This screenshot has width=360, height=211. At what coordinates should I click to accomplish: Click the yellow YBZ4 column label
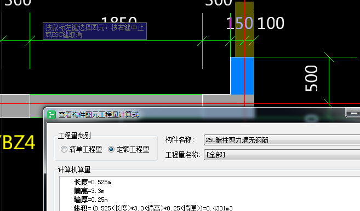(18, 143)
